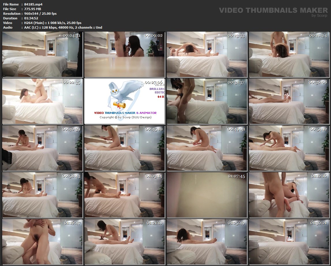The height and width of the screenshot is (266, 331).
Task: Click the Resolution label in header
Action: (12, 14)
